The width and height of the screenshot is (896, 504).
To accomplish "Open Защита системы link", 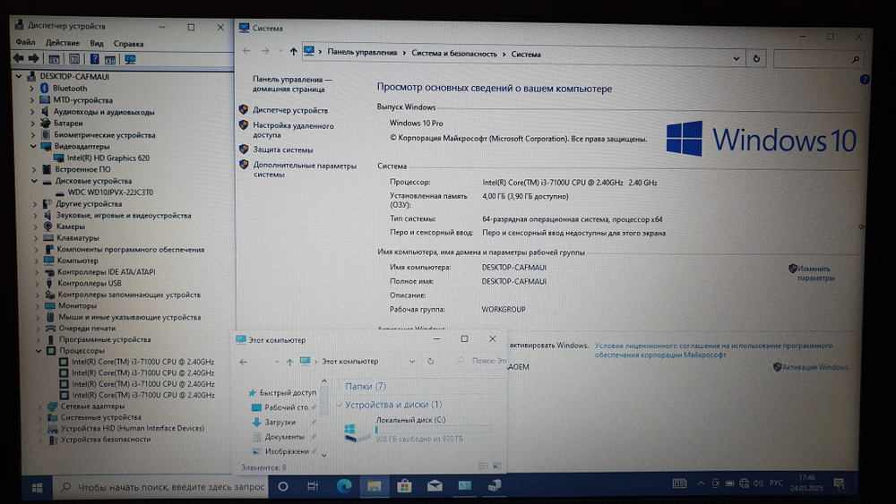I will pos(283,149).
